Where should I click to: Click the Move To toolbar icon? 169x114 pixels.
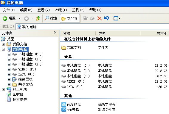[x=85, y=18]
